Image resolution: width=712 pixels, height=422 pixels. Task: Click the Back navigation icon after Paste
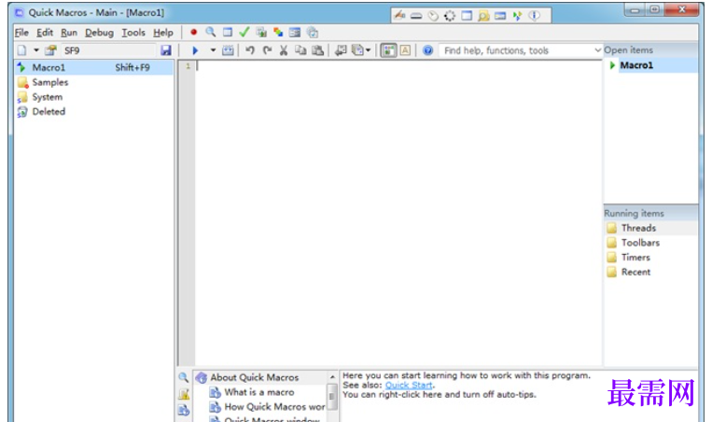coord(340,50)
